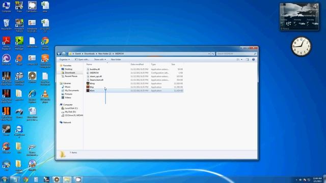The image size is (326, 183).
Task: Open the Recycle Bin
Action: click(x=6, y=24)
